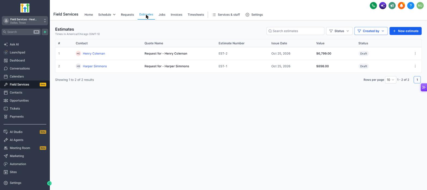Click the New estimate button
The height and width of the screenshot is (190, 427).
click(405, 31)
